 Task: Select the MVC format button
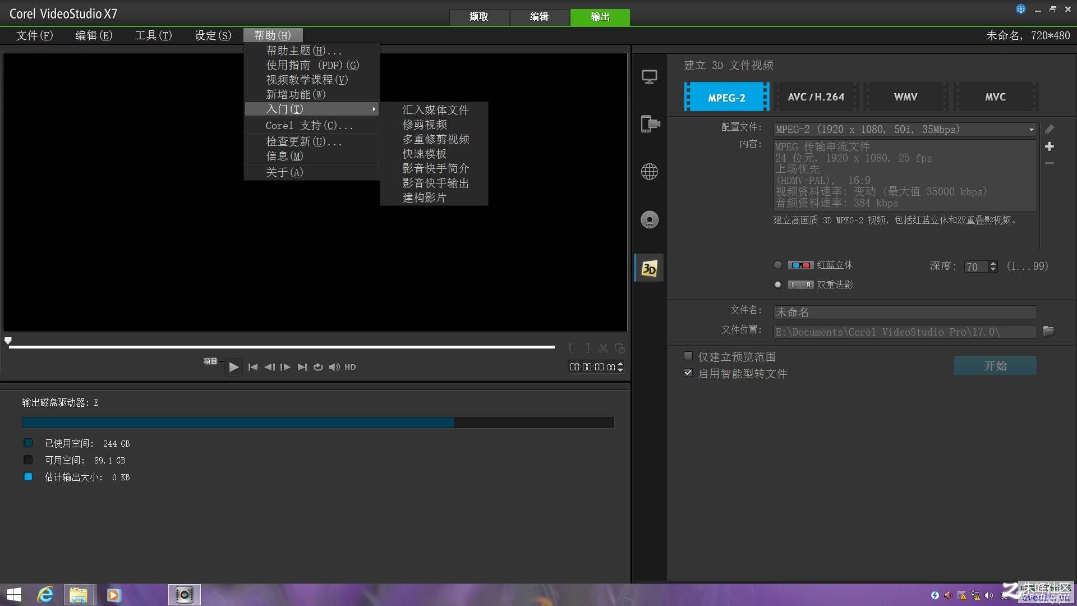[x=996, y=97]
